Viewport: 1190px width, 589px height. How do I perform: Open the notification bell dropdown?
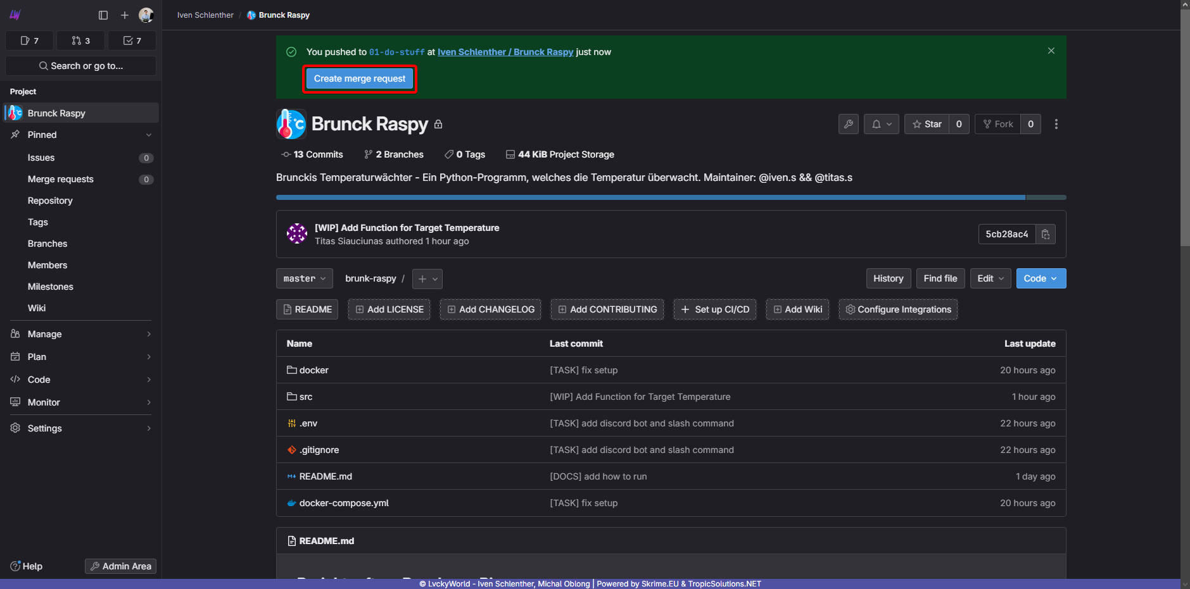click(x=881, y=124)
